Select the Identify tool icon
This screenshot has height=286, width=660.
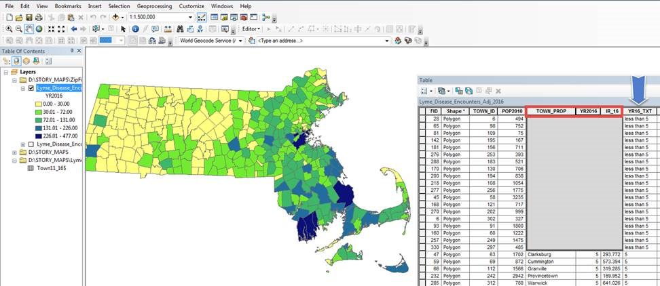[135, 29]
